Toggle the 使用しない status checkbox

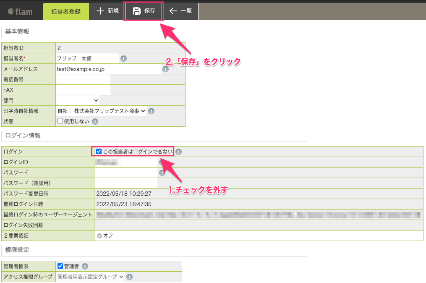tap(60, 121)
